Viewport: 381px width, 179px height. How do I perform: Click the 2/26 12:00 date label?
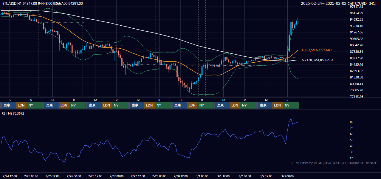pos(95,176)
